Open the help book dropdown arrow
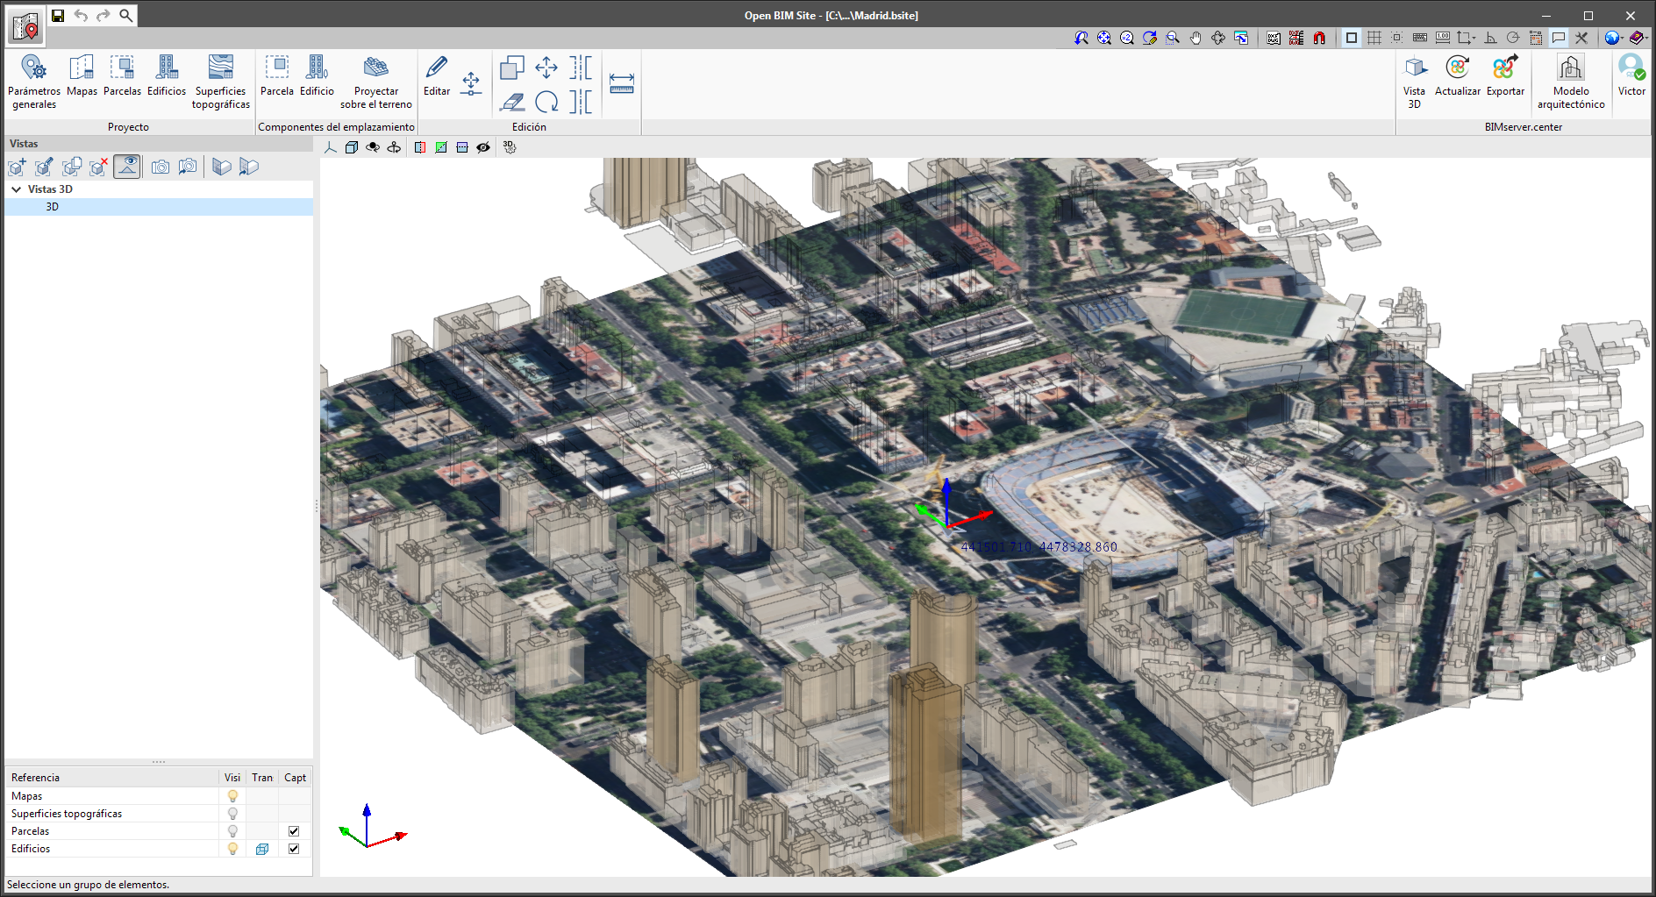Image resolution: width=1656 pixels, height=897 pixels. click(x=1646, y=38)
